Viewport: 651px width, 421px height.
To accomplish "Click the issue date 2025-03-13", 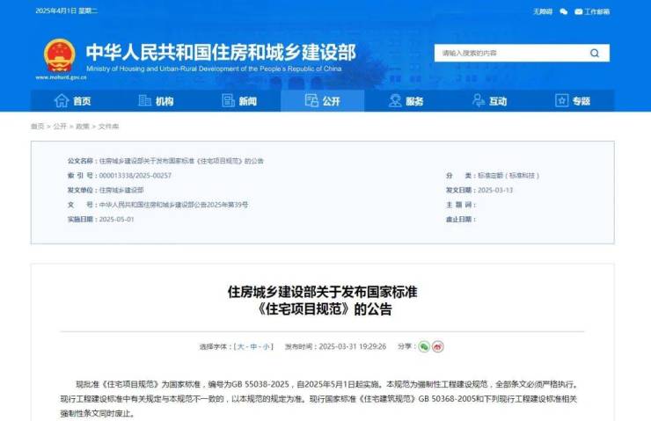I will 495,190.
